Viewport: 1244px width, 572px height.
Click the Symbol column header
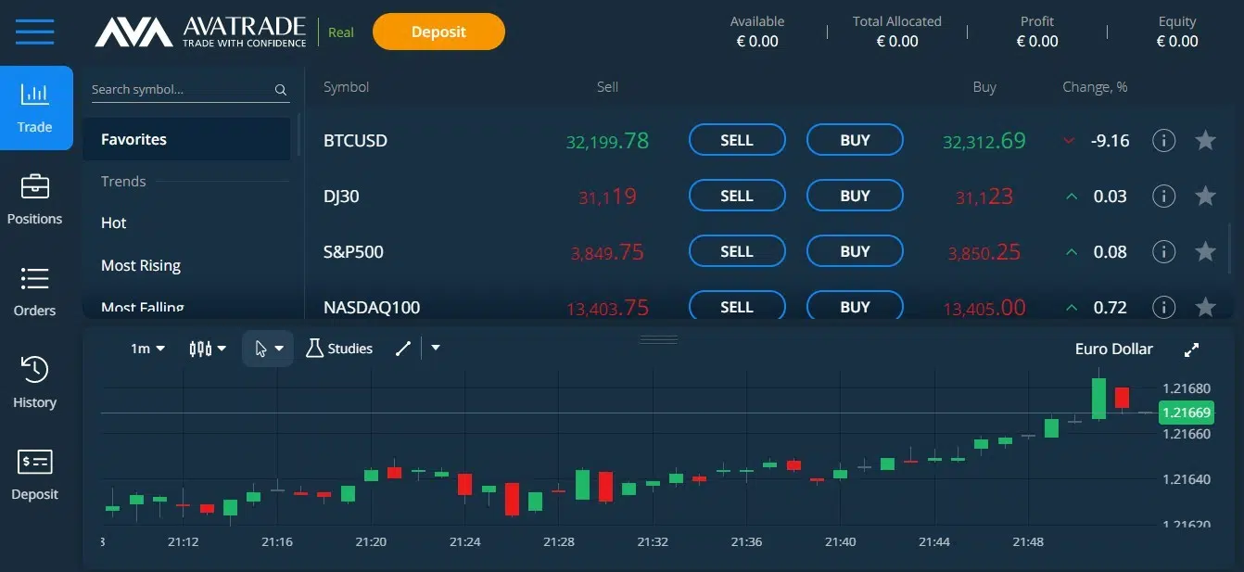(346, 87)
